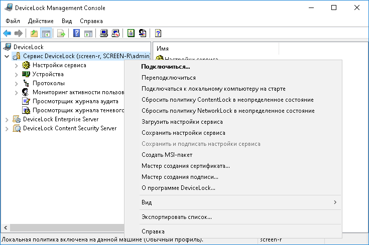Click the Up one level folder icon
This screenshot has height=245, width=369.
click(x=34, y=34)
